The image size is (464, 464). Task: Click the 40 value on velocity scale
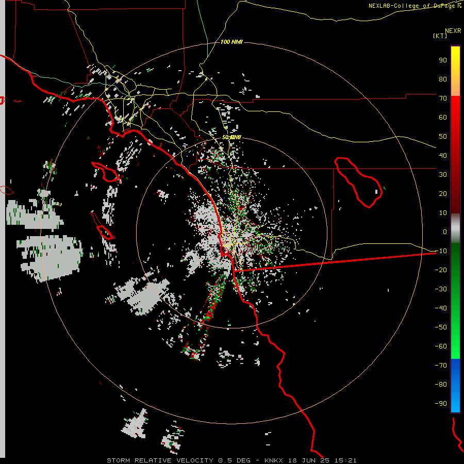[443, 155]
